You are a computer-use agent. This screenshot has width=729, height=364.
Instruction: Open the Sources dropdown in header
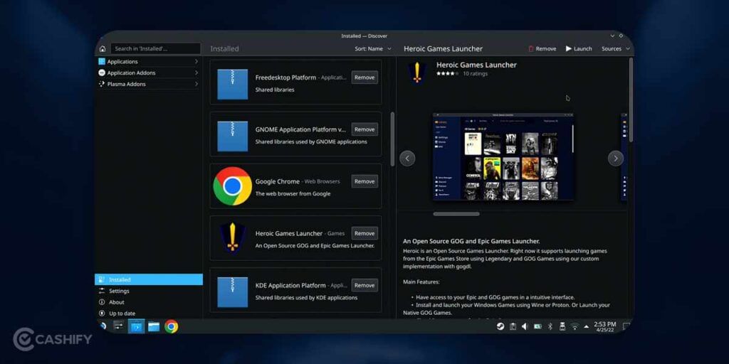[x=616, y=49]
